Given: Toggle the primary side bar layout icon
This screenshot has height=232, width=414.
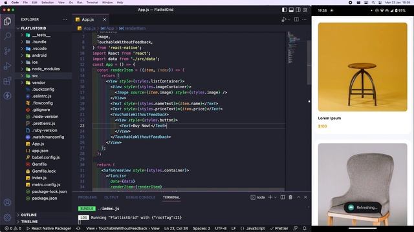Looking at the screenshot, I should click(285, 10).
